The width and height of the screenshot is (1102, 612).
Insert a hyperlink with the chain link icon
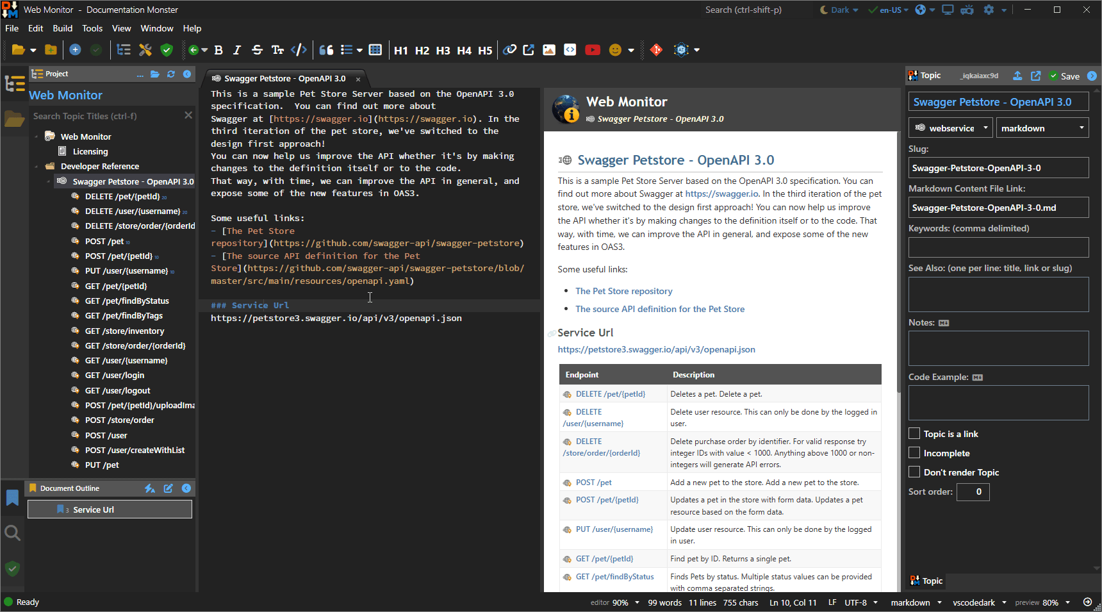pos(509,50)
